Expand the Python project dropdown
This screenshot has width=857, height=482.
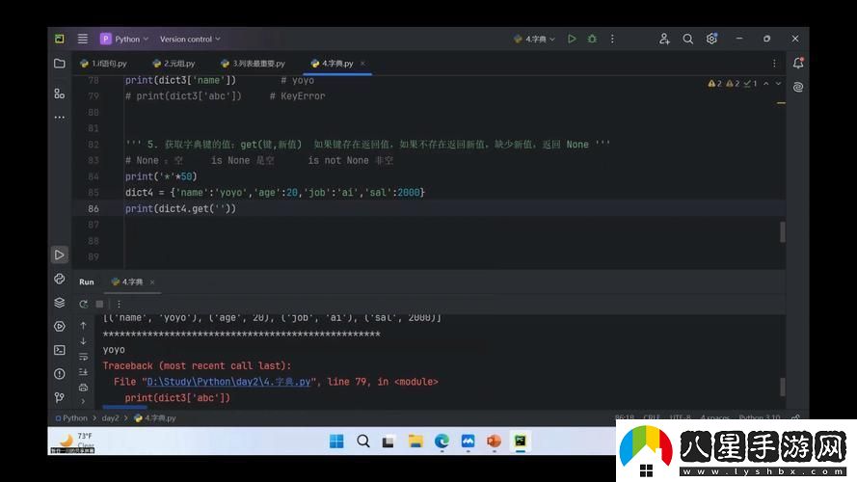pyautogui.click(x=124, y=39)
